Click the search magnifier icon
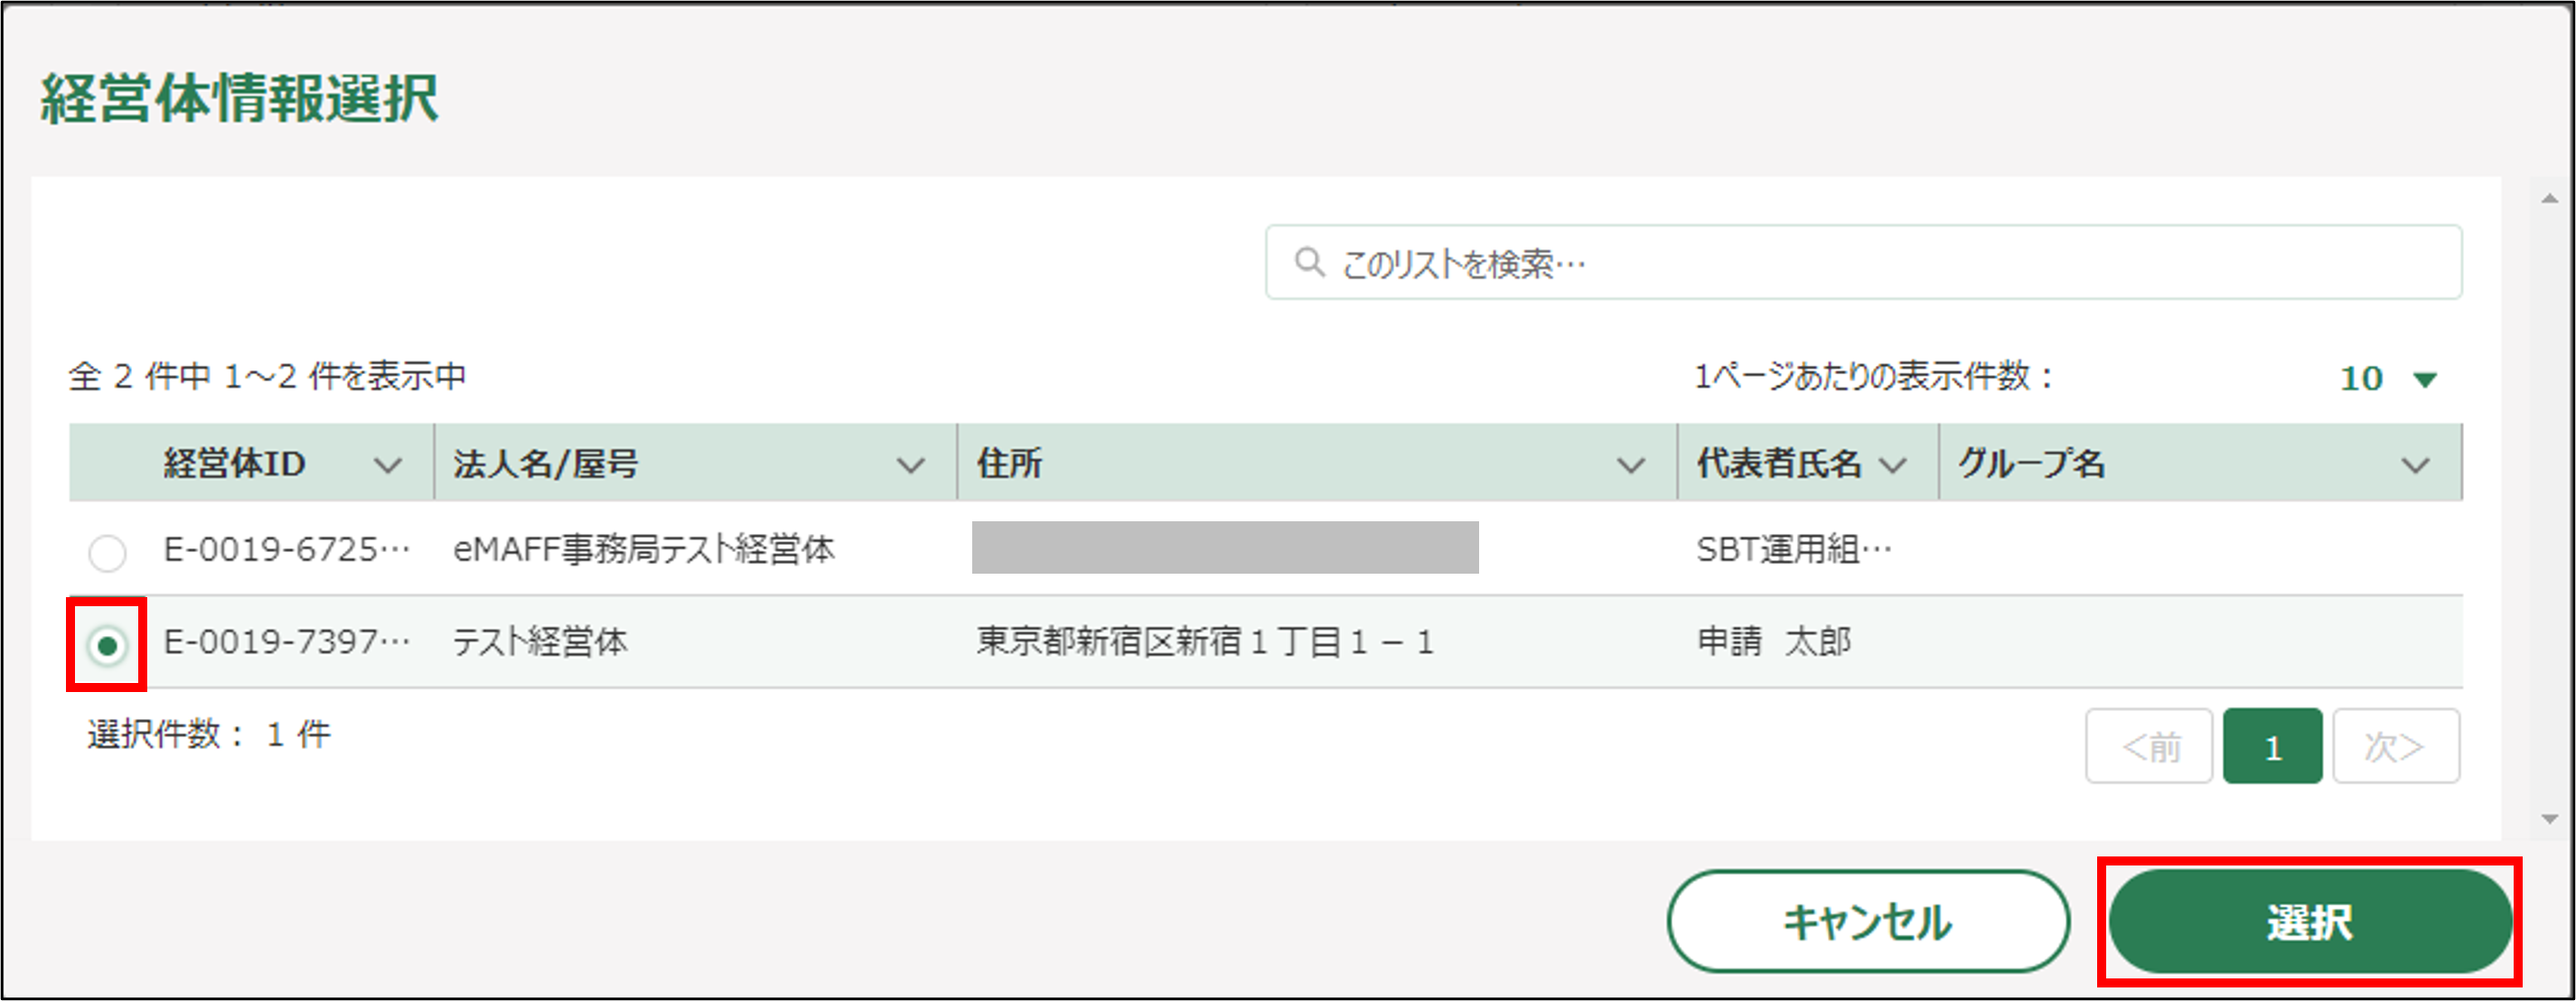This screenshot has width=2576, height=1001. [x=1309, y=262]
